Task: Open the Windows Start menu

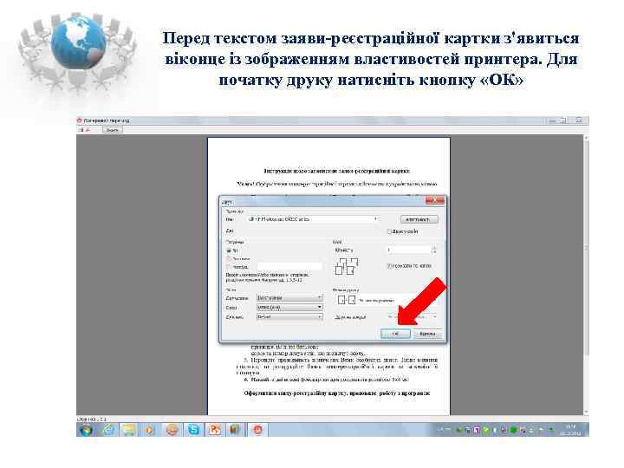Action: tap(87, 430)
